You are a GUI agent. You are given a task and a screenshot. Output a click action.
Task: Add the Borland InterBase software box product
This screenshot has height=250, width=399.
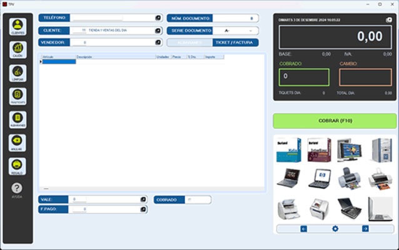pos(320,150)
